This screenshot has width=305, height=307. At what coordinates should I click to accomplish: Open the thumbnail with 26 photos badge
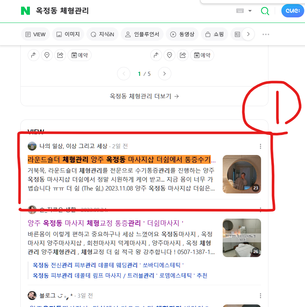click(242, 238)
